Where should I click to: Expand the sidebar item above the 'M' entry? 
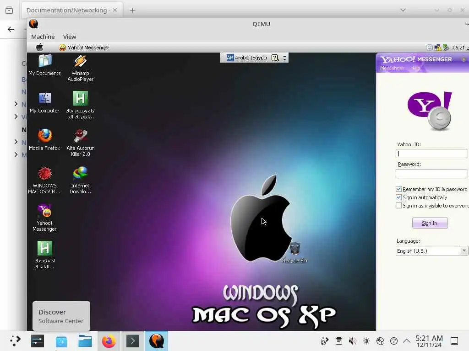(16, 142)
